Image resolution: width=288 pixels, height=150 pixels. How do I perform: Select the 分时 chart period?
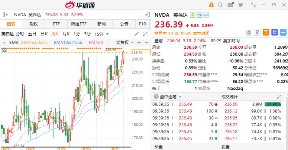click(20, 34)
